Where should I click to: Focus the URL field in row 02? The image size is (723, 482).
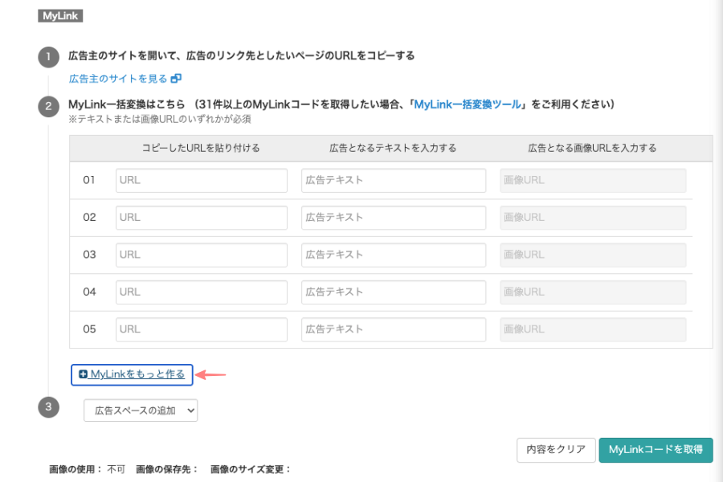pos(202,218)
